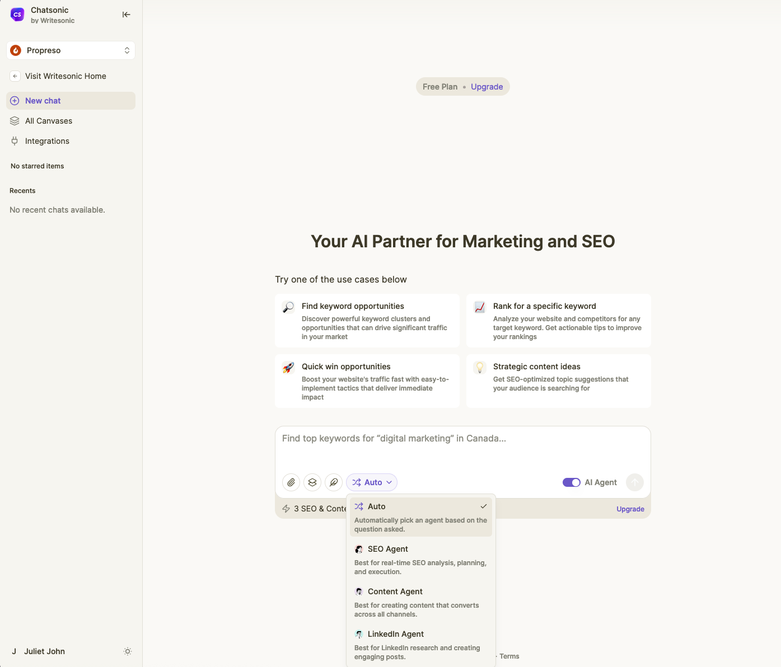The width and height of the screenshot is (781, 667).
Task: Click the layers icon beside All Canvases
Action: coord(15,121)
